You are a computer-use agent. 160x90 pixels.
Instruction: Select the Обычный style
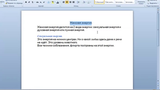coord(99,2)
